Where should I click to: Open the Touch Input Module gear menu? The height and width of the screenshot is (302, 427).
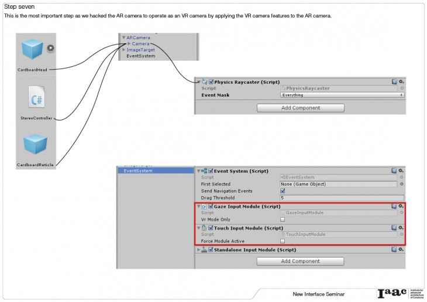coord(401,228)
